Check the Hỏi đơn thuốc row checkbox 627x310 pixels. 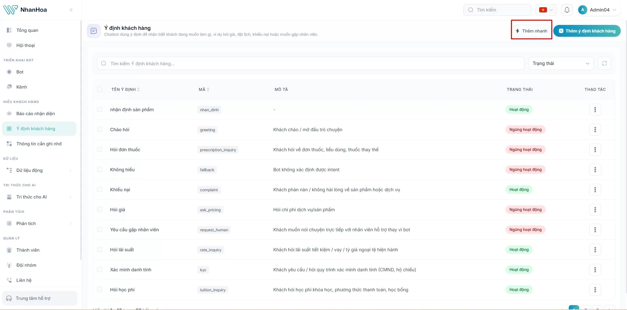[x=100, y=149]
